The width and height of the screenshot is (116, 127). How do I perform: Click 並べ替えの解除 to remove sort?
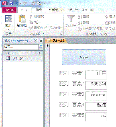pos(90,28)
